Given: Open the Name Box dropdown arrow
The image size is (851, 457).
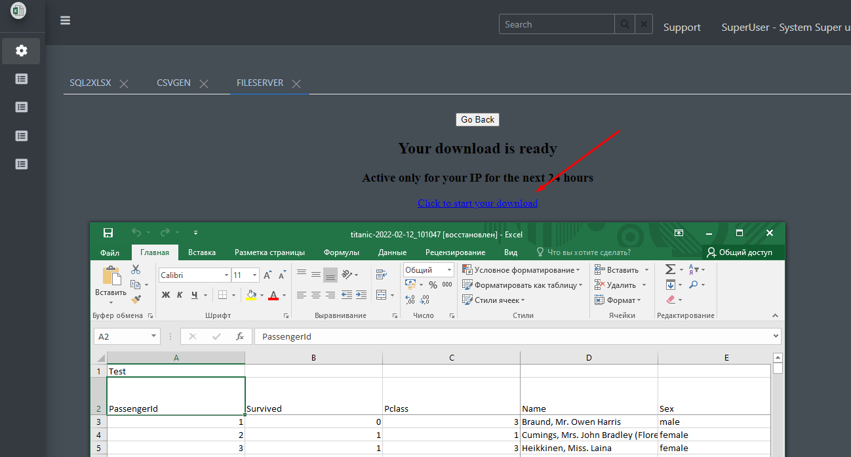Looking at the screenshot, I should [154, 336].
